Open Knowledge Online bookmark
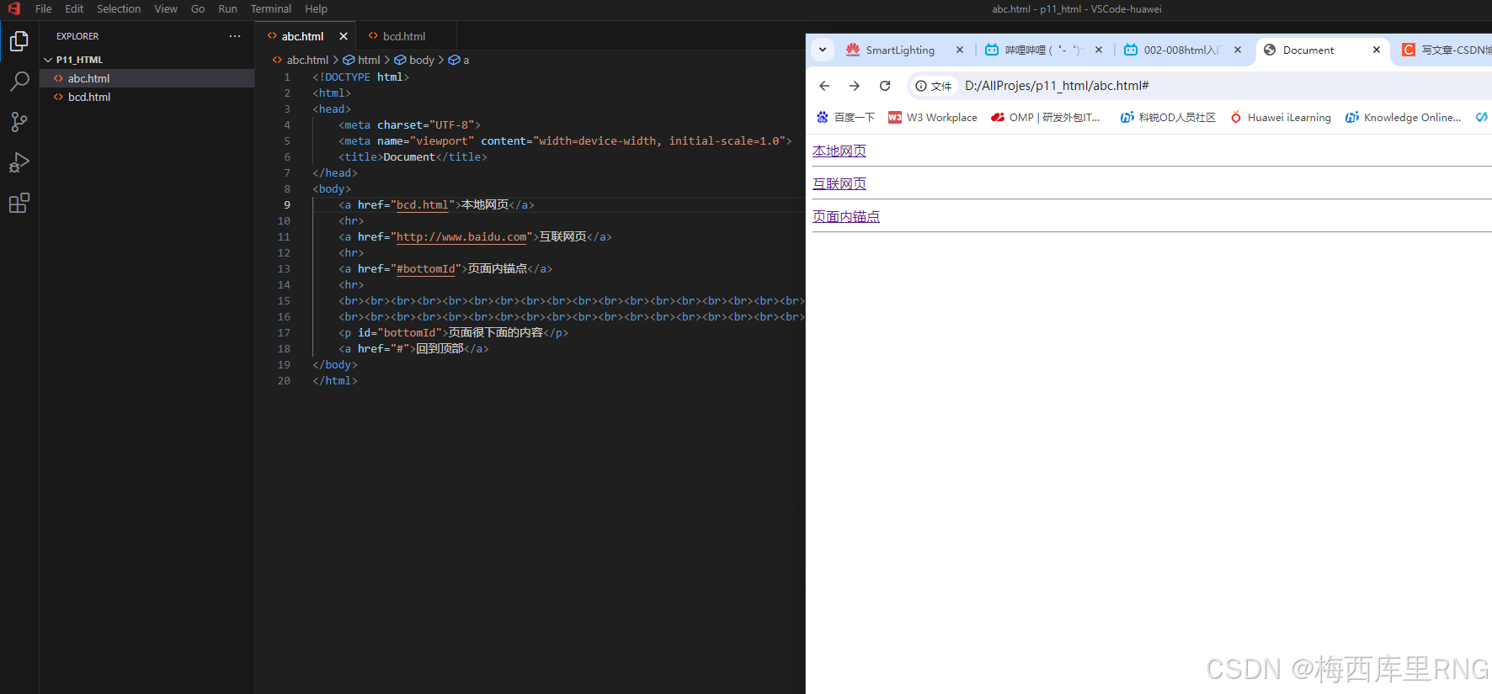The width and height of the screenshot is (1492, 694). 1403,118
